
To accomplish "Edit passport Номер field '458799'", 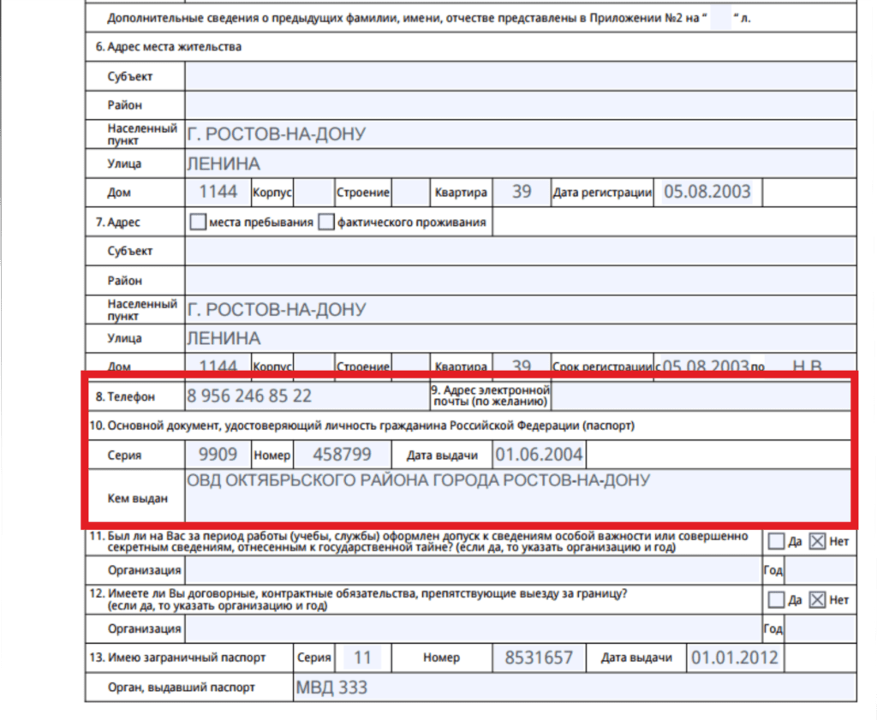I will click(x=342, y=455).
